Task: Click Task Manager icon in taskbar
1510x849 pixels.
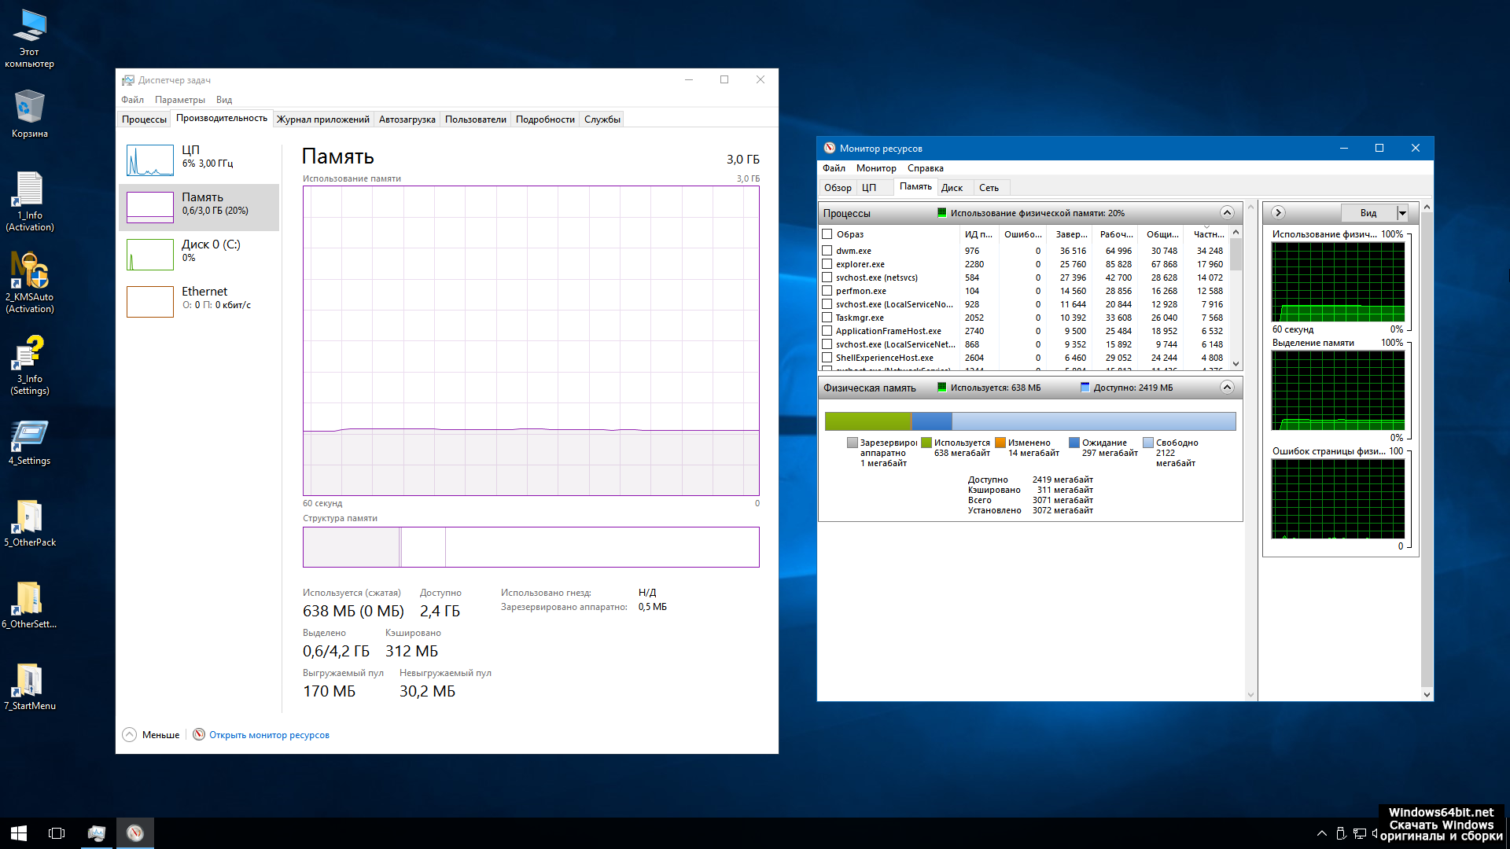Action: (97, 833)
